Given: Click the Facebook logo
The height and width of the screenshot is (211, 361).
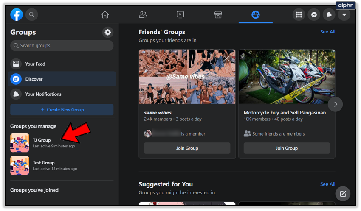Looking at the screenshot, I should [x=17, y=15].
